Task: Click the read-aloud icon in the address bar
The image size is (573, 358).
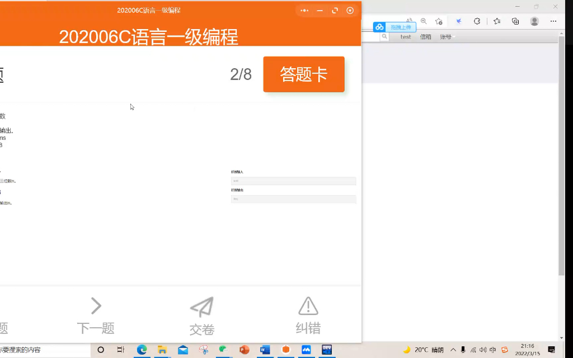Action: [x=408, y=21]
